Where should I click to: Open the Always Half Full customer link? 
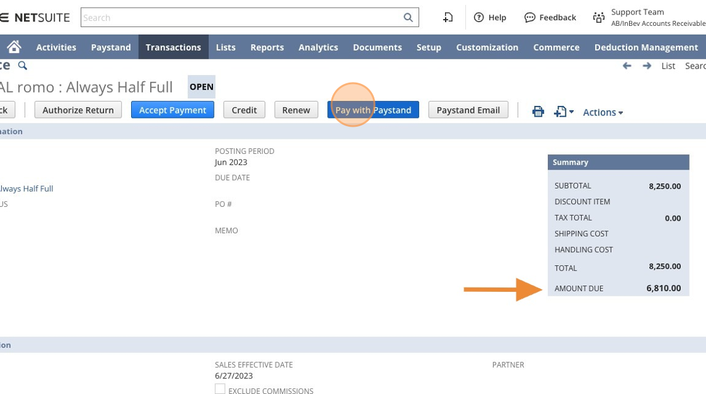26,188
